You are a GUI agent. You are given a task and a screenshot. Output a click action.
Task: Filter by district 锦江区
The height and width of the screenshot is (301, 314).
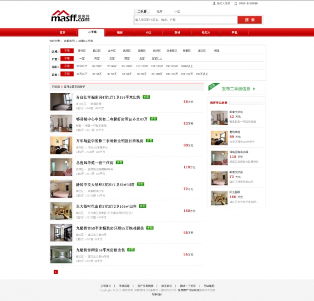click(97, 51)
